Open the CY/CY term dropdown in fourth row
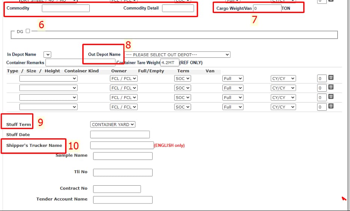This screenshot has height=211, width=350. pyautogui.click(x=283, y=107)
